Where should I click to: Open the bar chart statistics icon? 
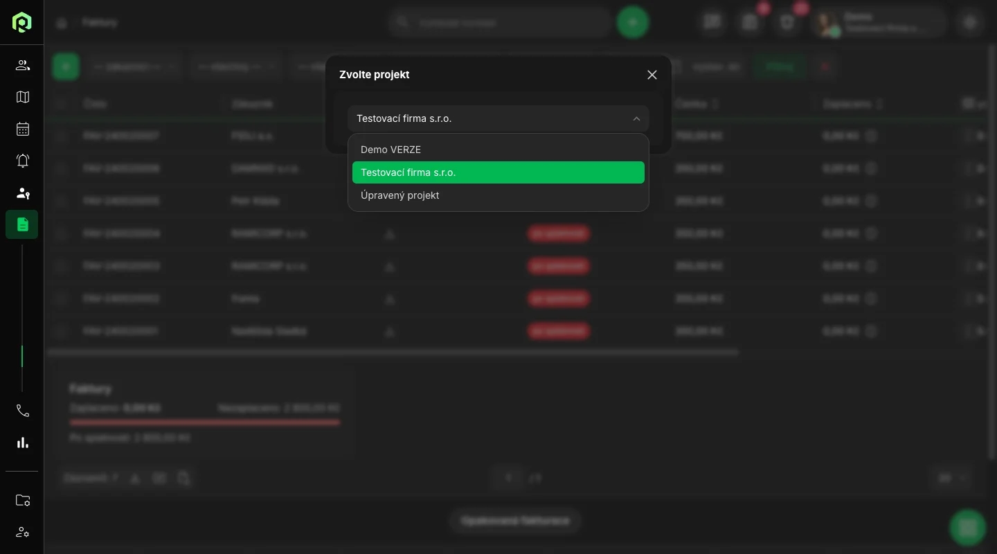pos(22,443)
